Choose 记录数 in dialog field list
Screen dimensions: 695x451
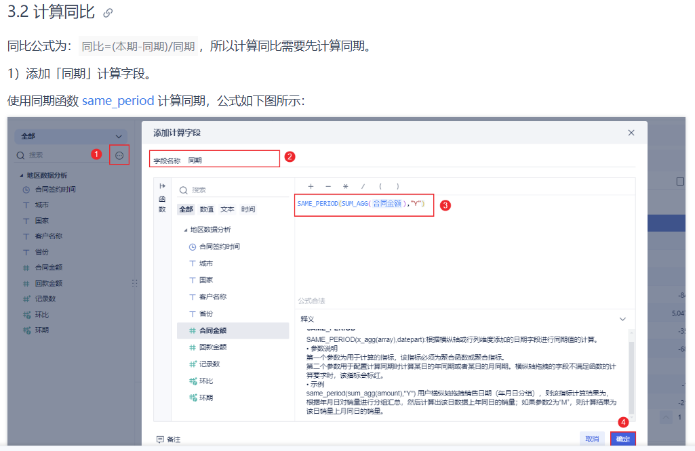[210, 364]
